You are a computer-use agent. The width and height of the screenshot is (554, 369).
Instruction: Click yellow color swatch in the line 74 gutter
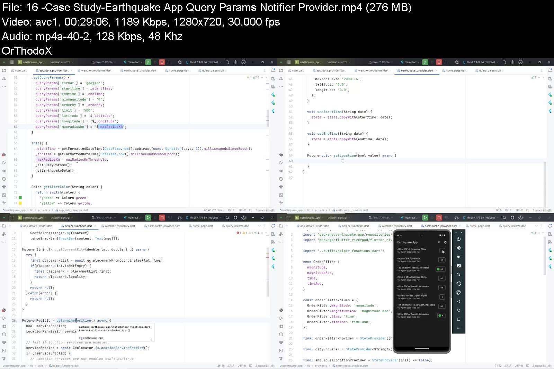pos(20,203)
